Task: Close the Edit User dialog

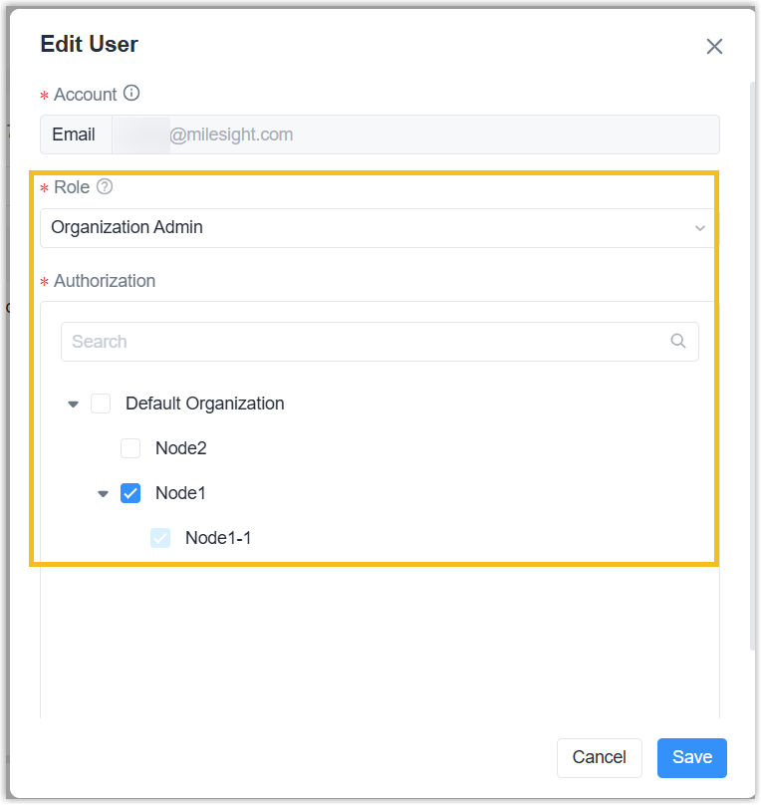Action: (x=714, y=46)
